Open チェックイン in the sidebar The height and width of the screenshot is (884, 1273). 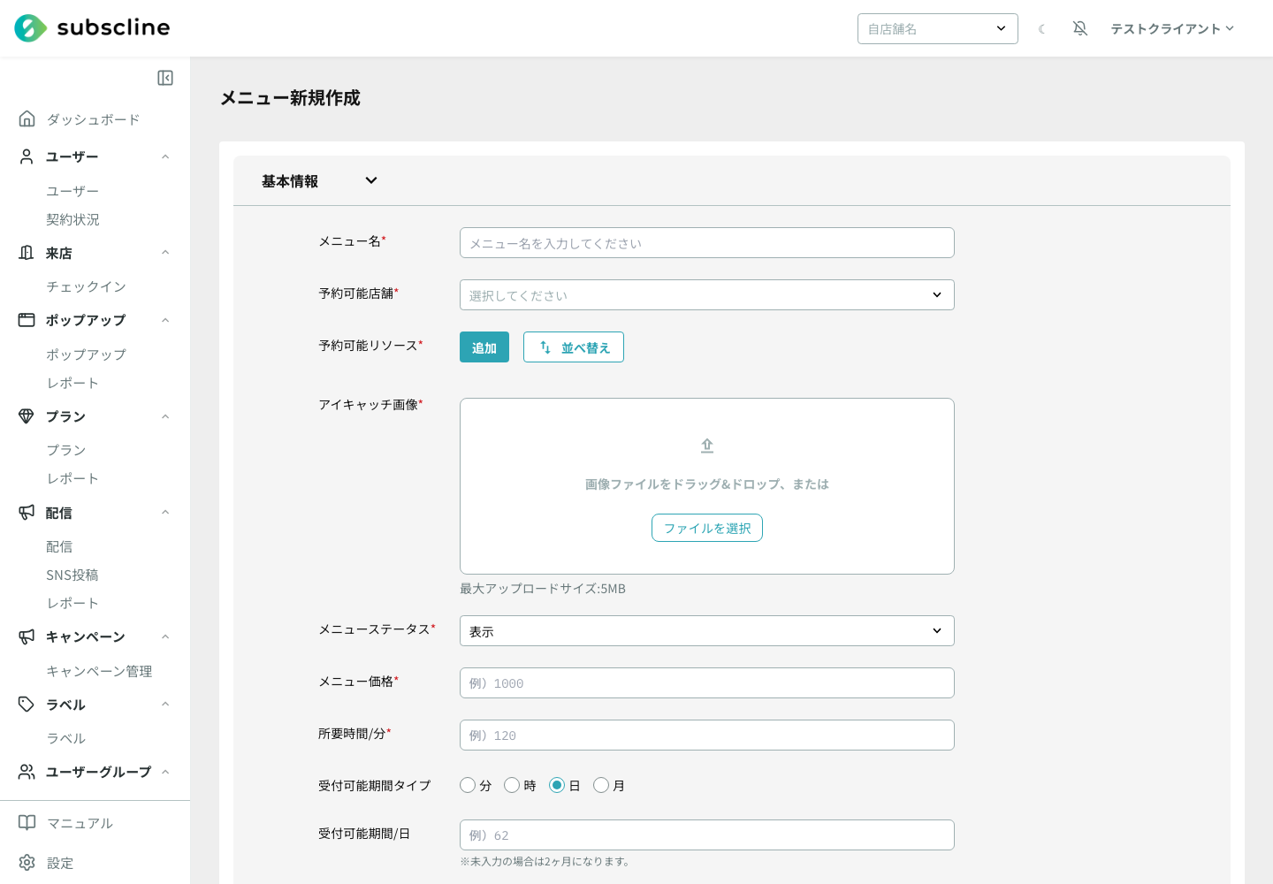(x=86, y=286)
